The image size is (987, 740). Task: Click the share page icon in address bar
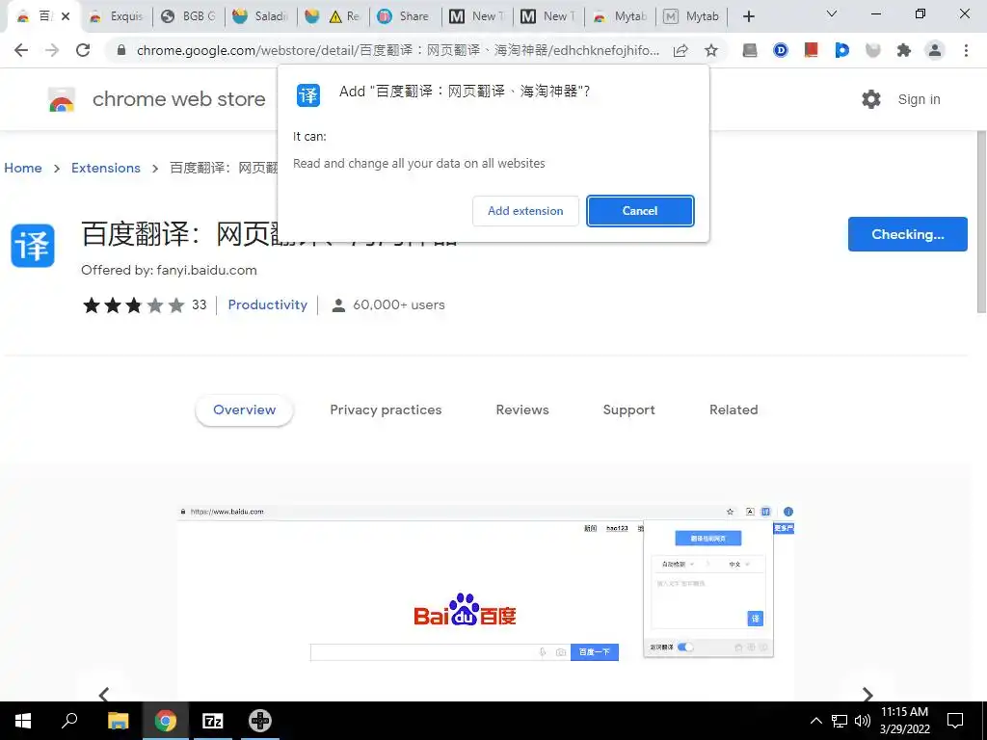tap(680, 50)
